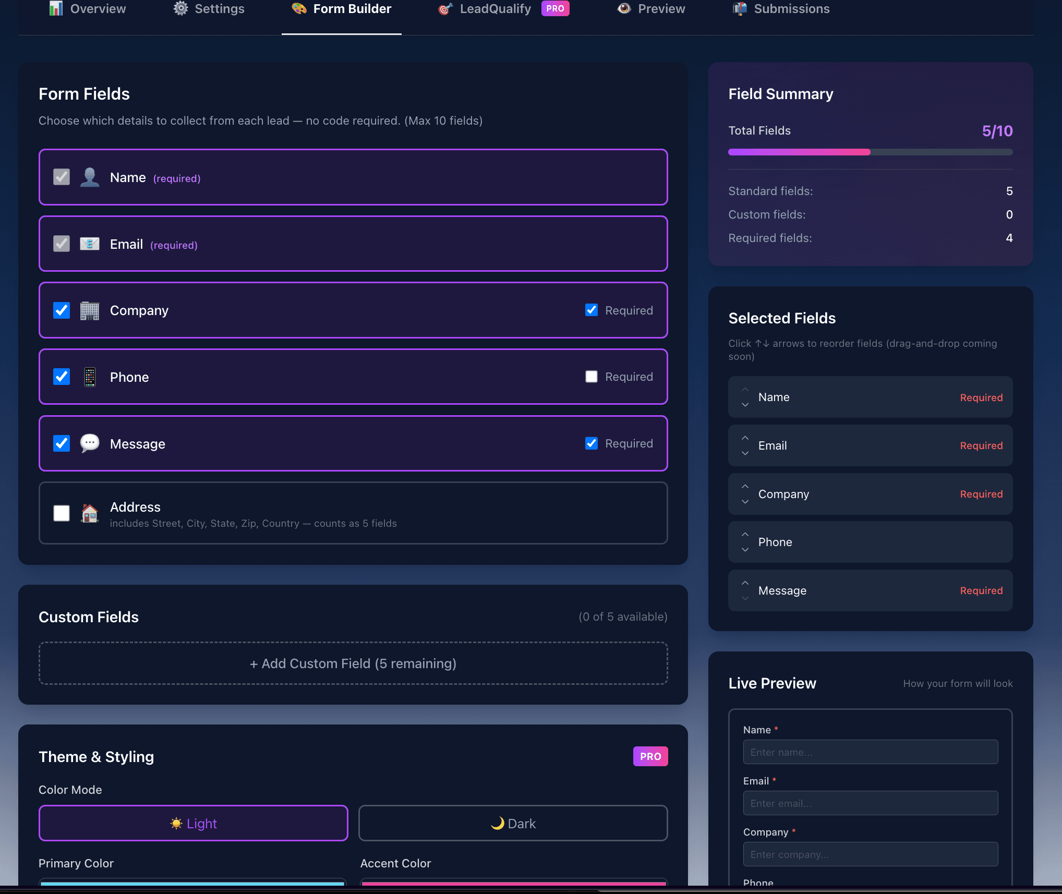Click the LeadQualify dartboard icon
Viewport: 1062px width, 894px height.
click(444, 8)
